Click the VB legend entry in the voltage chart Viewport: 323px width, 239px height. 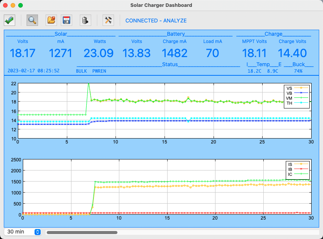(297, 93)
